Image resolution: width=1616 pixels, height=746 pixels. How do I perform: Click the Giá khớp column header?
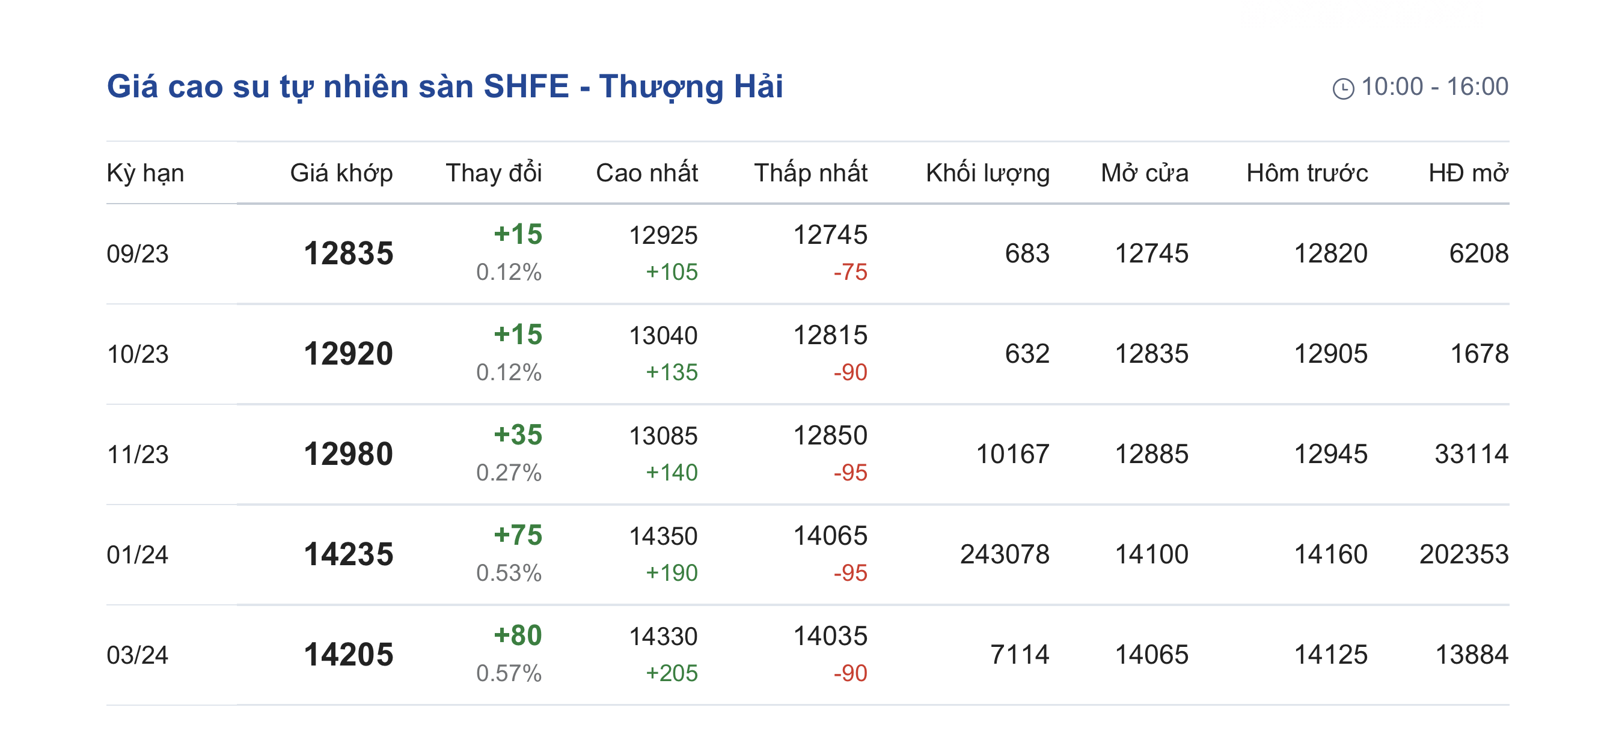[x=341, y=173]
